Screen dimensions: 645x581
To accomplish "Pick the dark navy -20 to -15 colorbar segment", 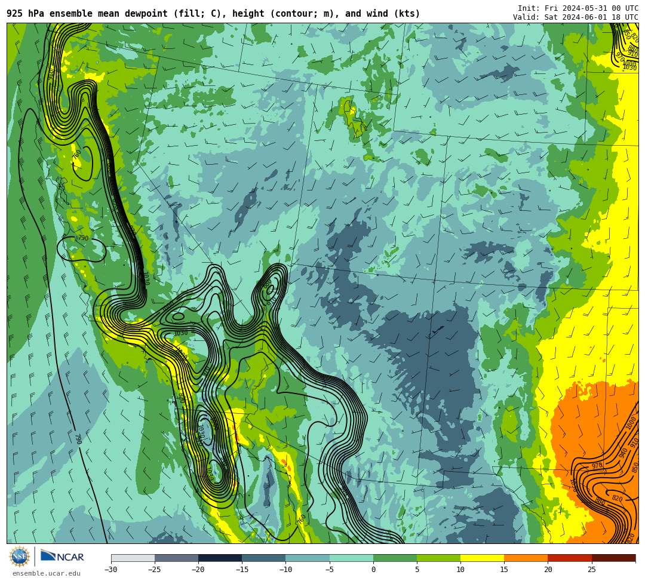I will pos(220,558).
